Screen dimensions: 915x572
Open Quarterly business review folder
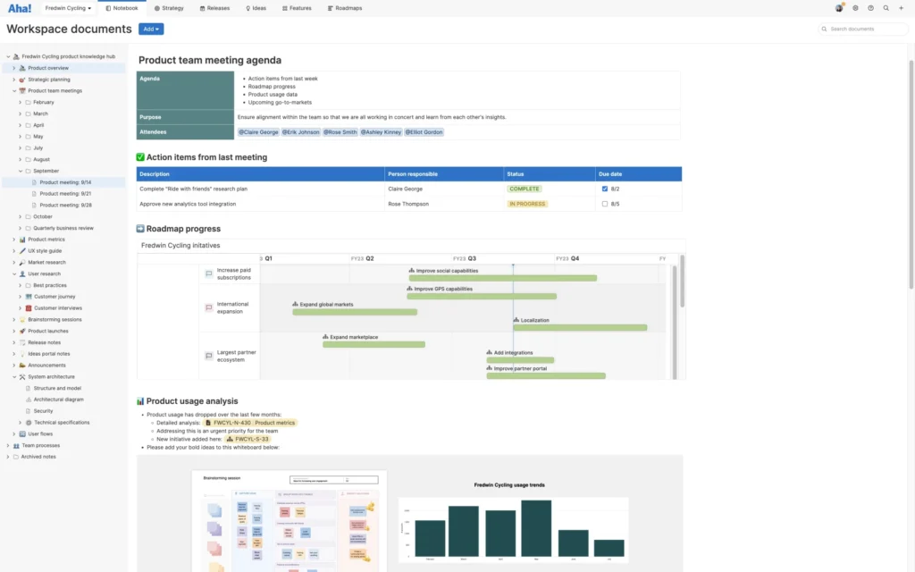coord(63,228)
